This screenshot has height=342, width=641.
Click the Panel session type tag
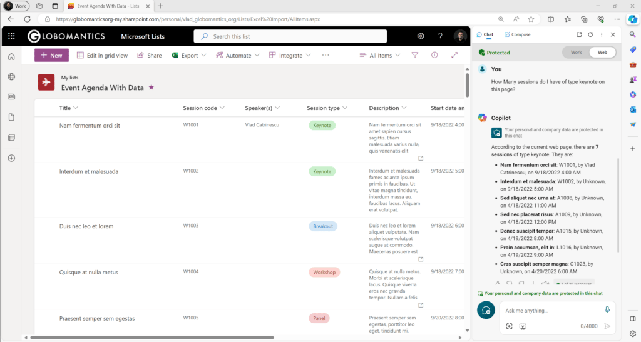point(319,318)
